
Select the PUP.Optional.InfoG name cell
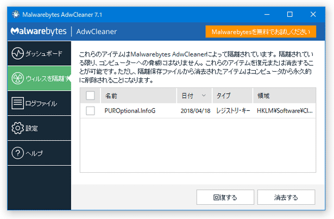[130, 111]
